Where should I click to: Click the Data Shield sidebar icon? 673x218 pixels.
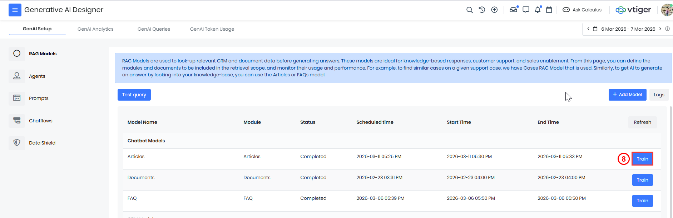[x=17, y=143]
